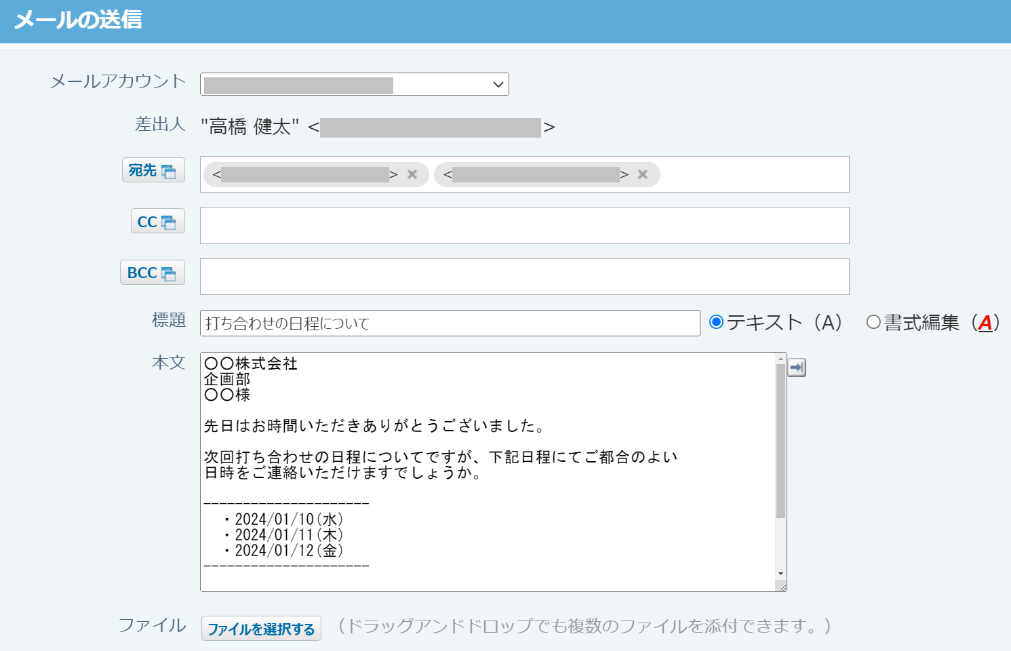Click the 〇〇様 line in body
The width and height of the screenshot is (1011, 651).
227,395
